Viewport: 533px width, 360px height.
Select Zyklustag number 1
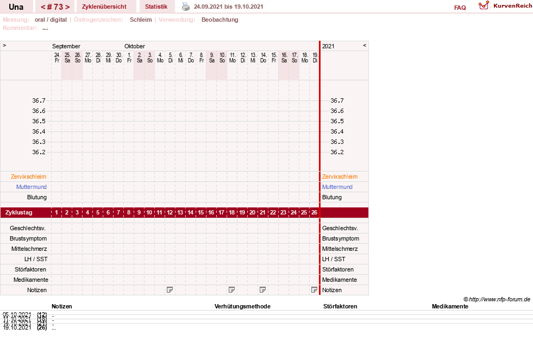point(57,213)
